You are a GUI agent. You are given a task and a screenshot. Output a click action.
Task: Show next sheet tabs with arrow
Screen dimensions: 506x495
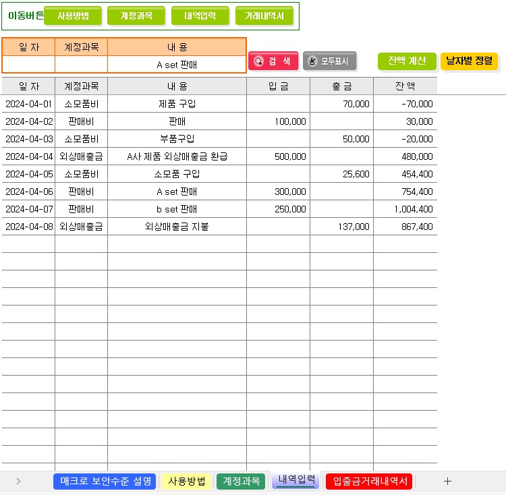tap(18, 481)
